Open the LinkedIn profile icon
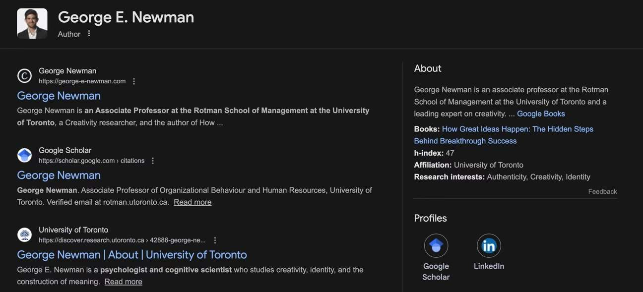Viewport: 643px width, 292px height. point(489,246)
